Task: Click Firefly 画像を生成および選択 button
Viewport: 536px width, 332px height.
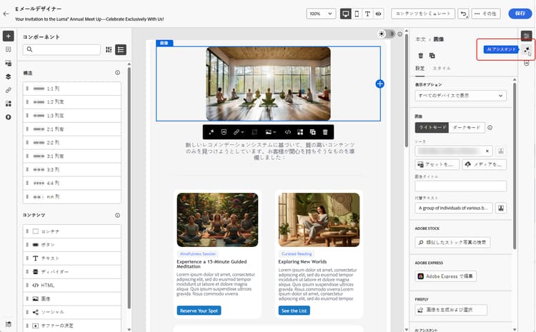Action: pyautogui.click(x=451, y=310)
